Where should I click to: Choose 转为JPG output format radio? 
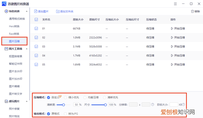65,114
